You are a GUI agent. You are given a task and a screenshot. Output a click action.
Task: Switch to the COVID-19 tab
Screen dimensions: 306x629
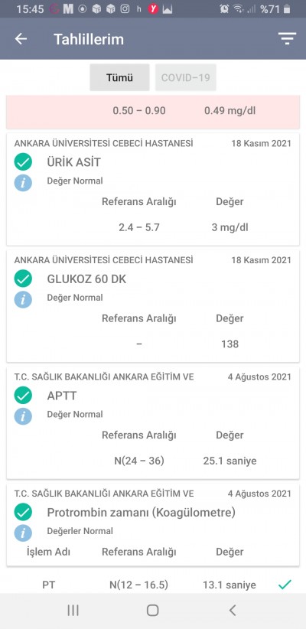[x=186, y=77]
